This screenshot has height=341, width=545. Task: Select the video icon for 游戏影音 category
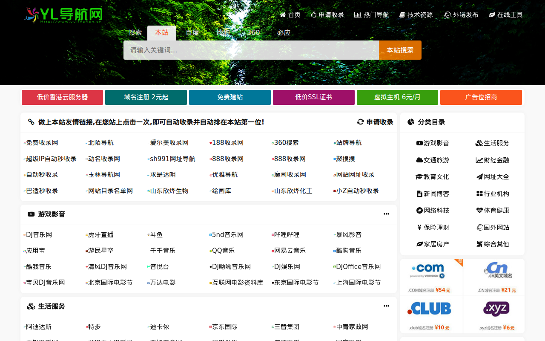[x=419, y=143]
